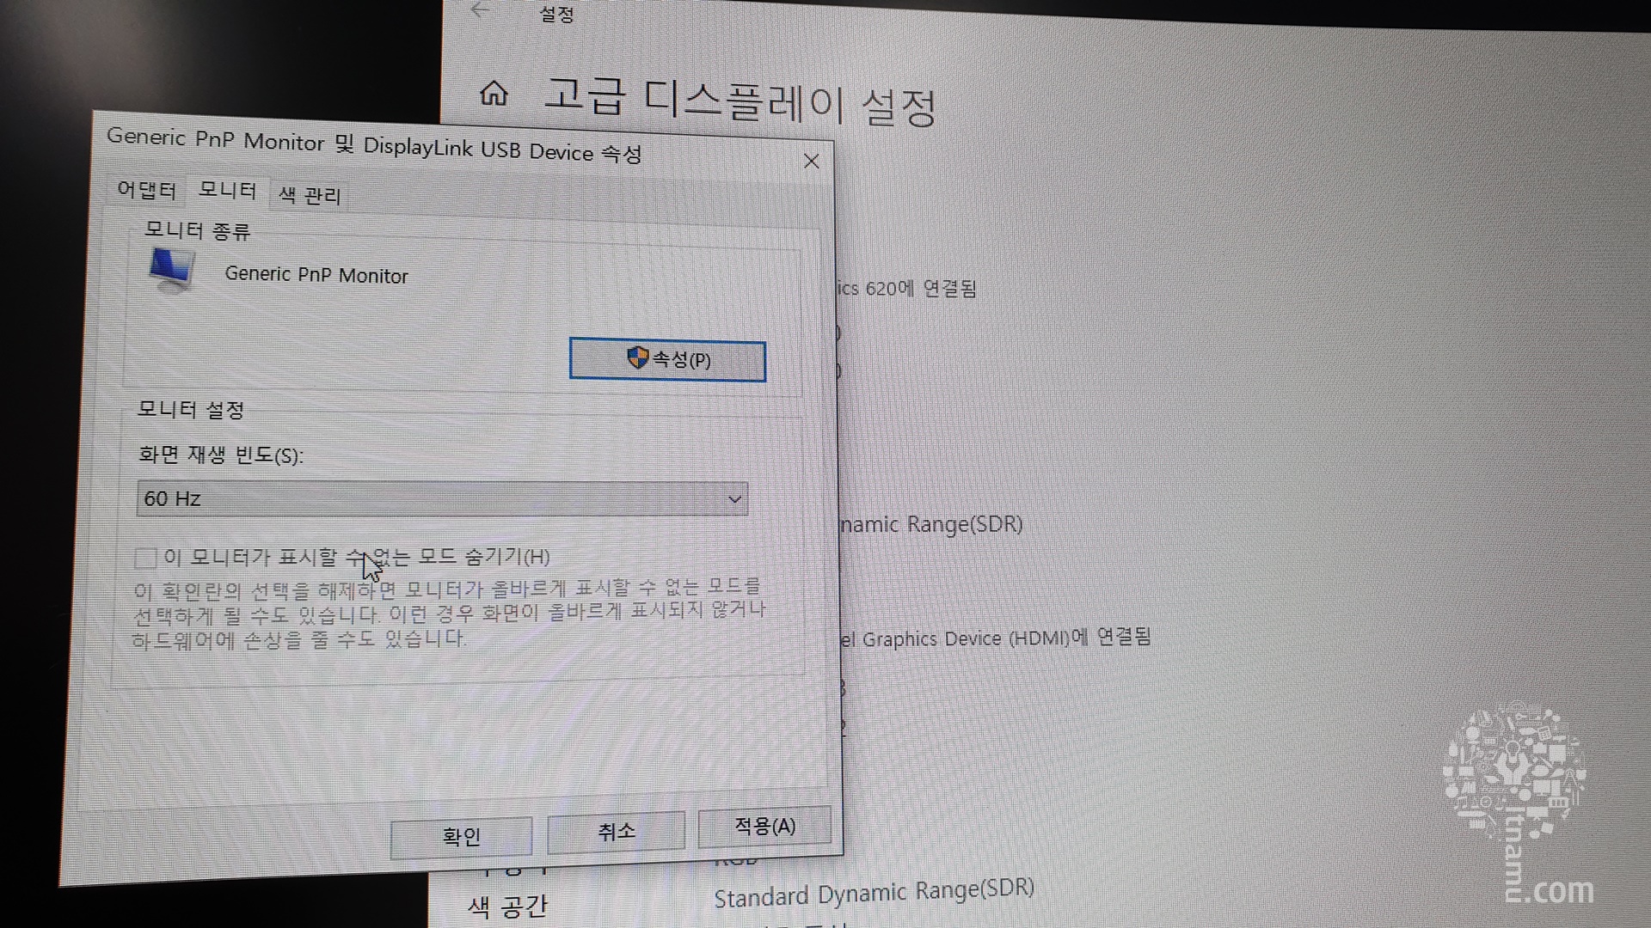Click the back arrow in Settings

coord(480,10)
